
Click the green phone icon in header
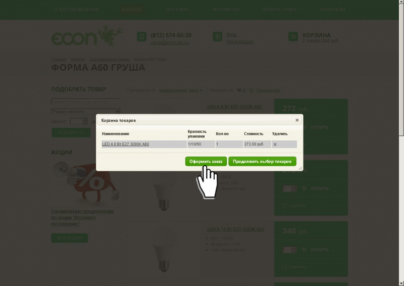[x=141, y=36]
